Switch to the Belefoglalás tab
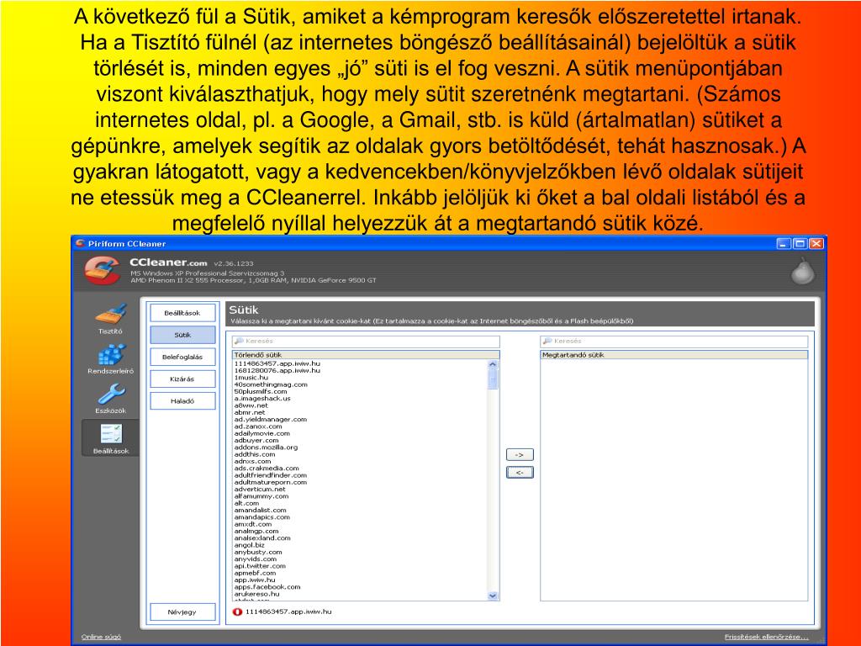Viewport: 861px width, 646px height. [x=182, y=357]
